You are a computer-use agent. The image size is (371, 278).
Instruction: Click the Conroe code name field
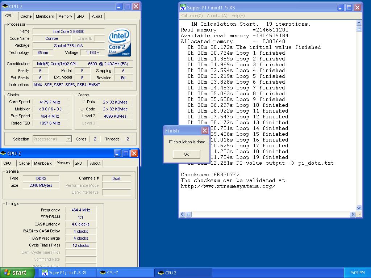coord(52,38)
